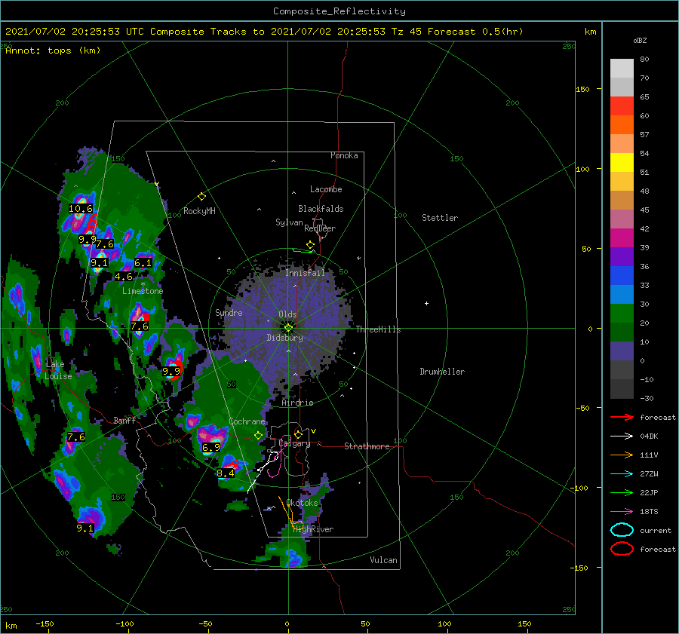
Task: Click the Ponoka city label
Action: coord(344,156)
